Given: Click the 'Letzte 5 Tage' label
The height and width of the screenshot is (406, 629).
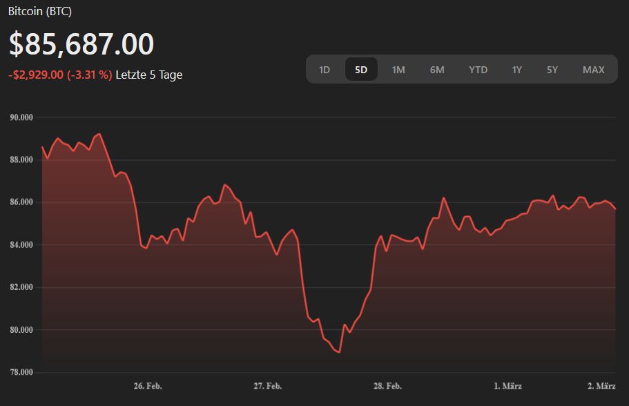Looking at the screenshot, I should 148,75.
